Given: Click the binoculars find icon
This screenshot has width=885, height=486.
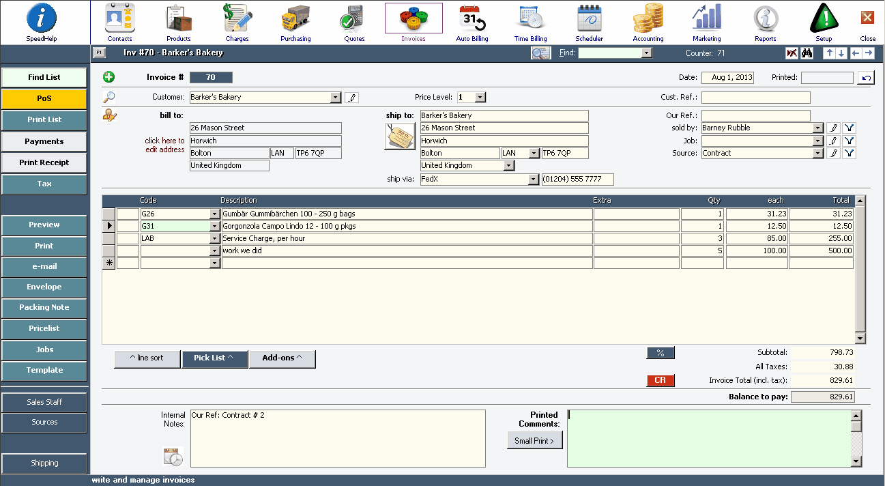Looking at the screenshot, I should coord(807,53).
